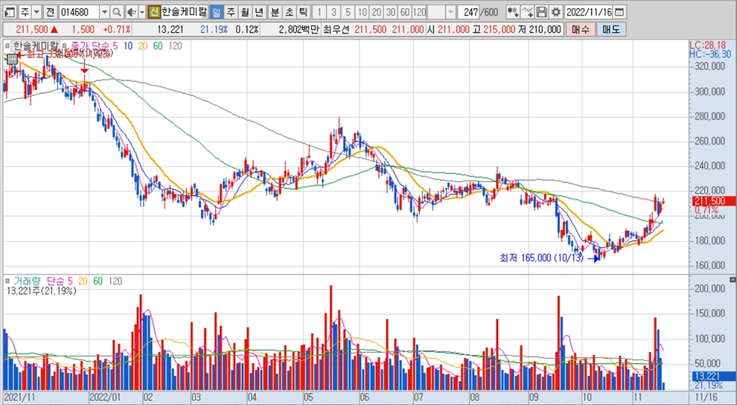Click the save chart floppy disk icon
737x405 pixels.
pyautogui.click(x=542, y=12)
